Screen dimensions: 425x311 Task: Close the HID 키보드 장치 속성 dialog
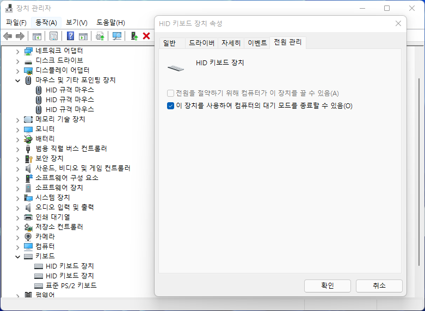click(398, 23)
